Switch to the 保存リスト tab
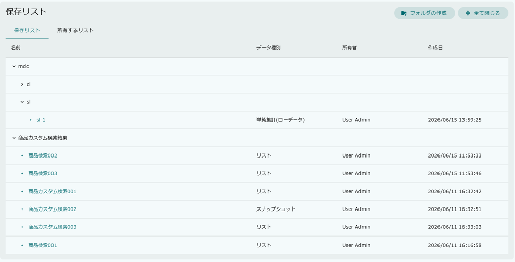The width and height of the screenshot is (515, 262). (27, 30)
